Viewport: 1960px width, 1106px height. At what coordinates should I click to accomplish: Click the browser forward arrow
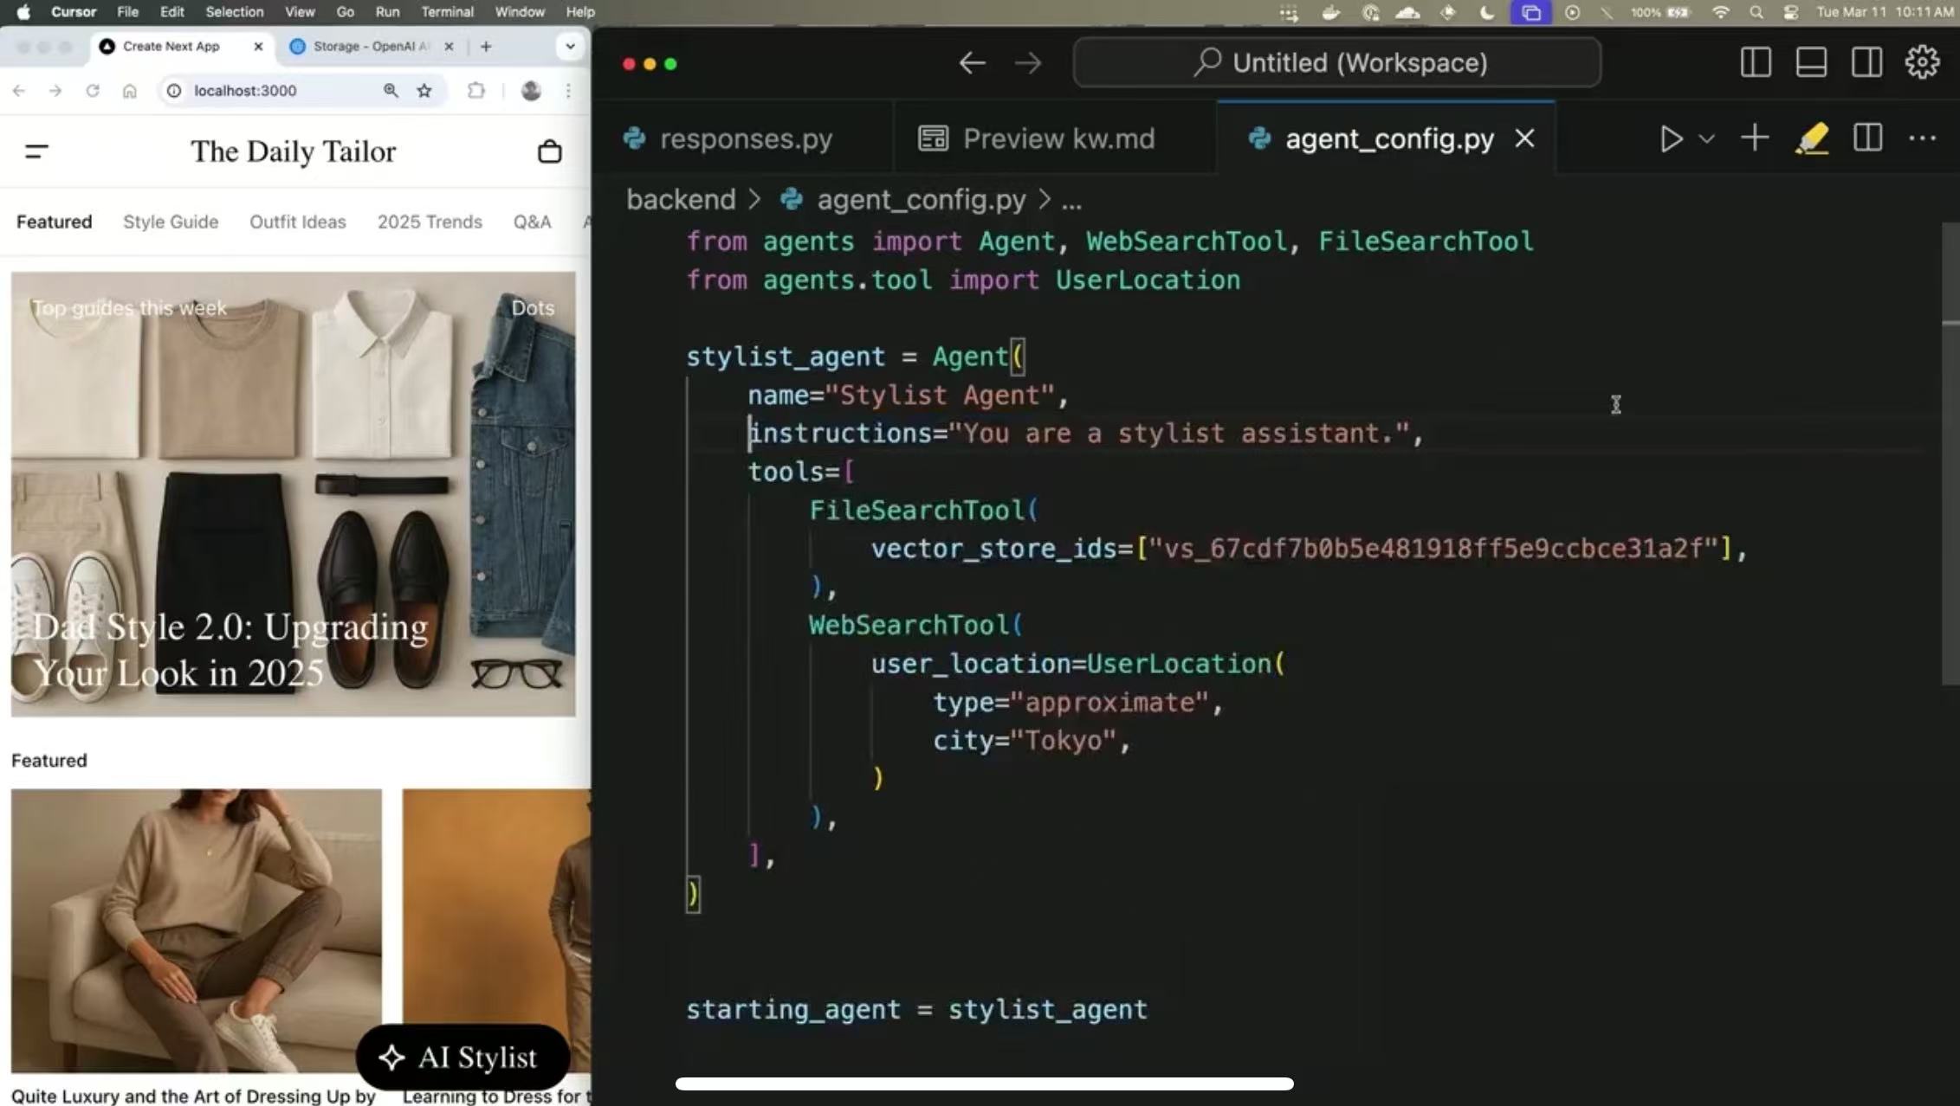tap(55, 91)
